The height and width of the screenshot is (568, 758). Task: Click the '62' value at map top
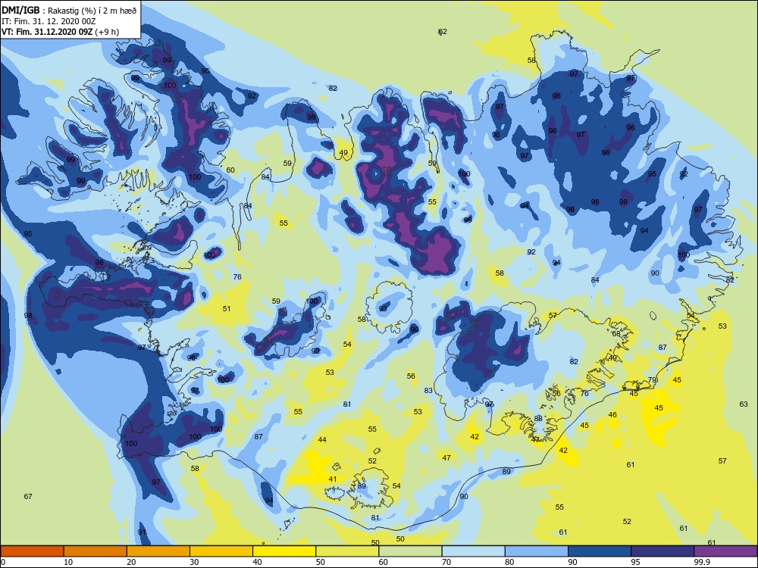(x=443, y=31)
